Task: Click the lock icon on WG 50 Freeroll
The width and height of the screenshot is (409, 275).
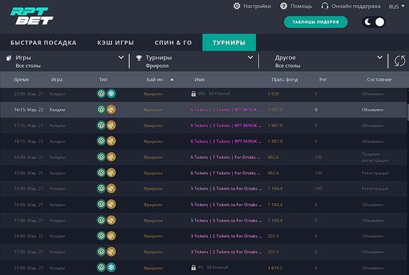Action: pos(193,94)
